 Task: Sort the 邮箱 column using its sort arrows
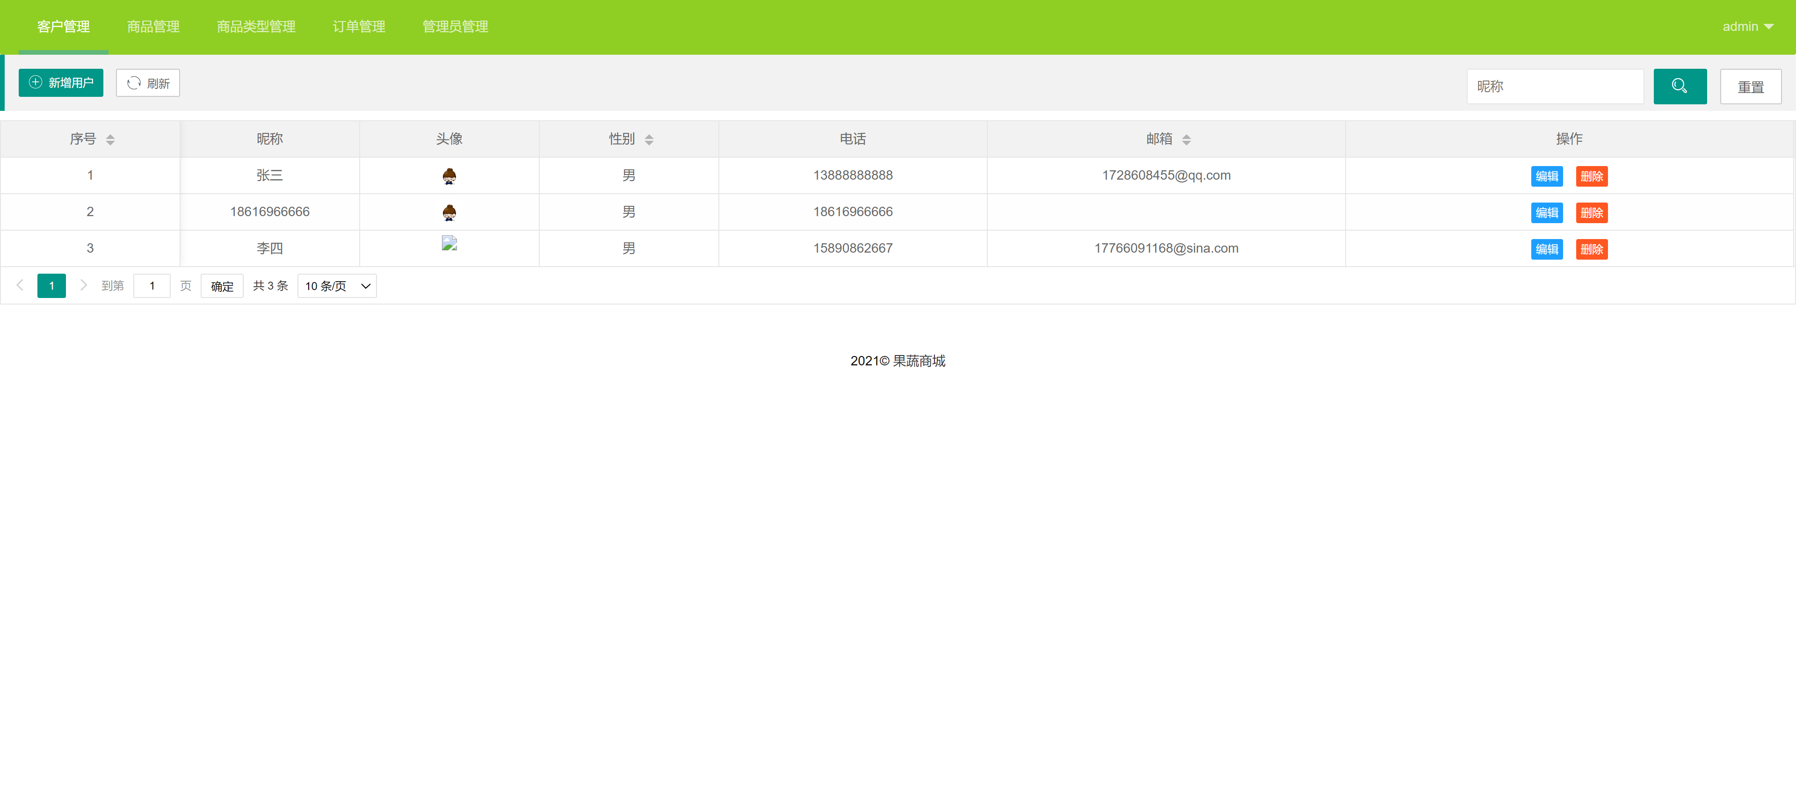(1188, 139)
